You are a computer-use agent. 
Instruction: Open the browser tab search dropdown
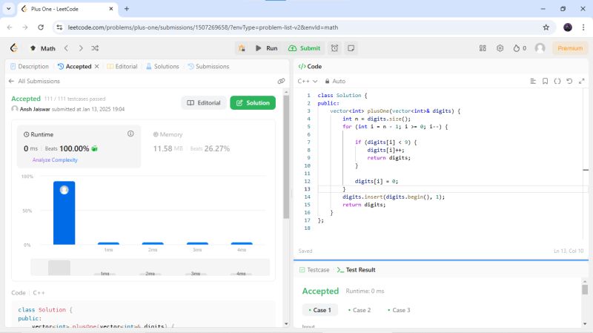tap(8, 9)
